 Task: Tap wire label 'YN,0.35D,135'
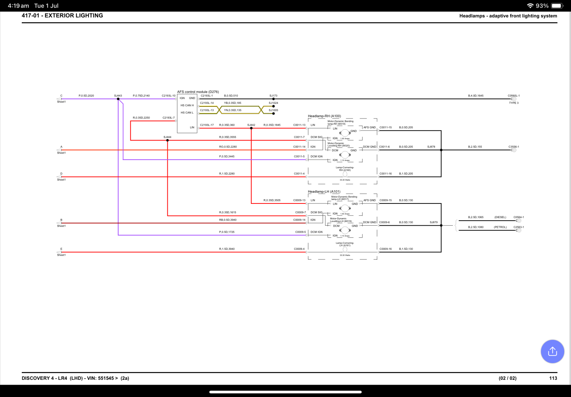pos(233,110)
